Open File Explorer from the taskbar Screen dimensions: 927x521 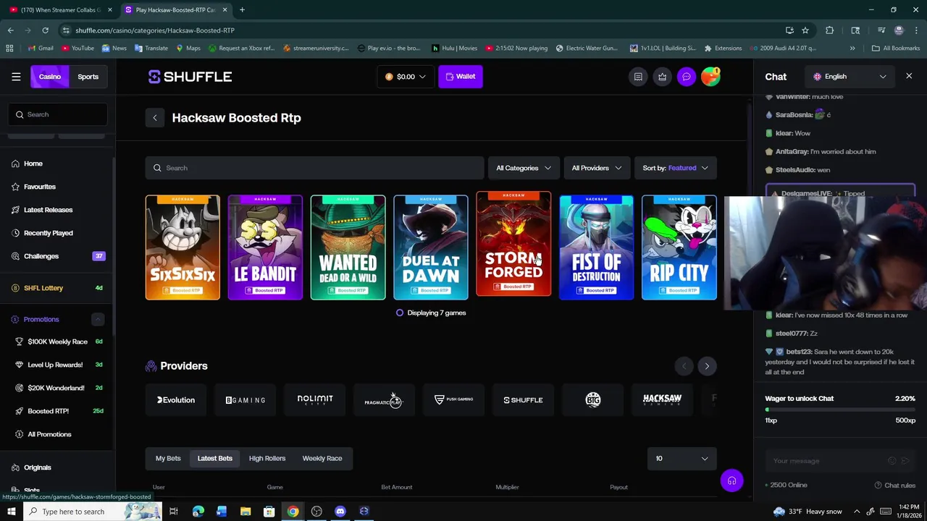[x=246, y=512]
